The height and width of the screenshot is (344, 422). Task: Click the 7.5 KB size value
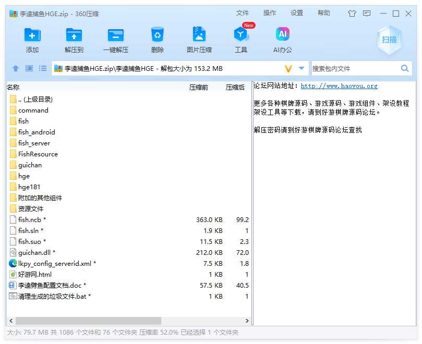(x=213, y=264)
